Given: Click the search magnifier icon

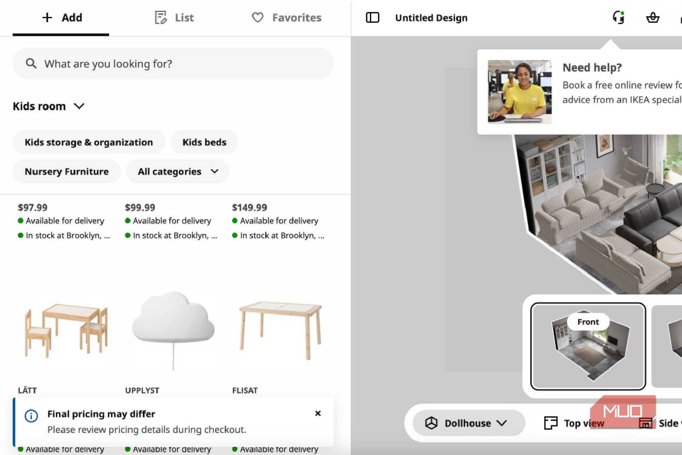Looking at the screenshot, I should click(x=31, y=63).
